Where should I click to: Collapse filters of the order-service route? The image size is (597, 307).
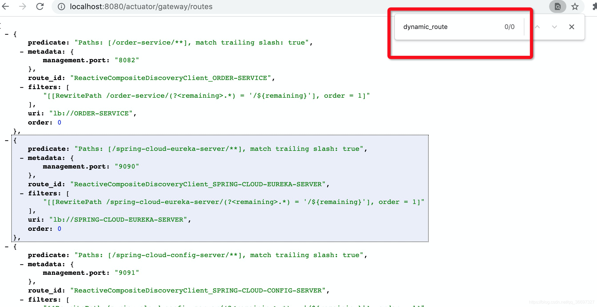22,87
